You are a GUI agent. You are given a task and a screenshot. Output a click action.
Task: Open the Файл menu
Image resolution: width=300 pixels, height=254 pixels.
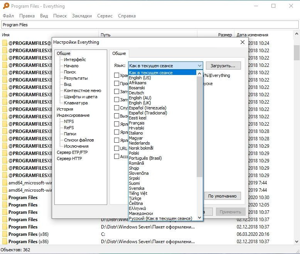point(8,16)
